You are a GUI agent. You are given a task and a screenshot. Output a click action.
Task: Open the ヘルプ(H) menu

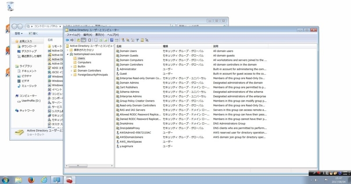(113, 35)
